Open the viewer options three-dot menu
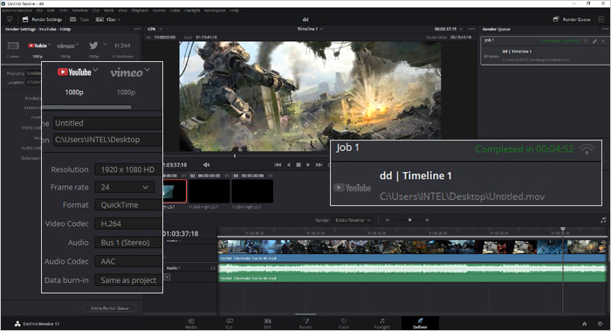This screenshot has height=331, width=611. 471,29
